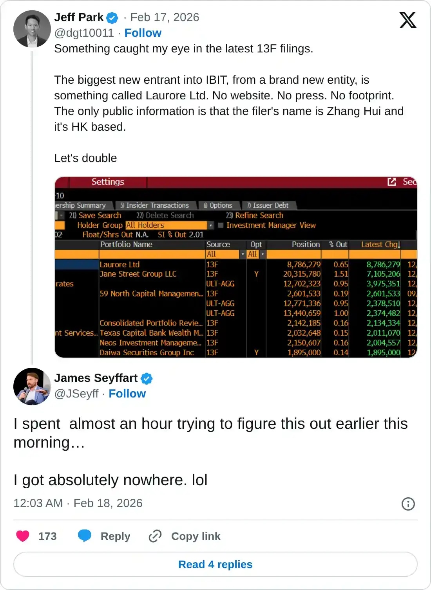Like the James Seyffart reply
Image resolution: width=431 pixels, height=590 pixels.
pos(22,536)
